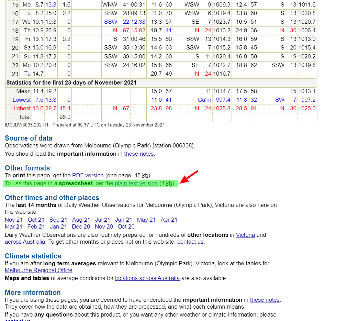The image size is (359, 321).
Task: Open the plain text version link
Action: [136, 184]
